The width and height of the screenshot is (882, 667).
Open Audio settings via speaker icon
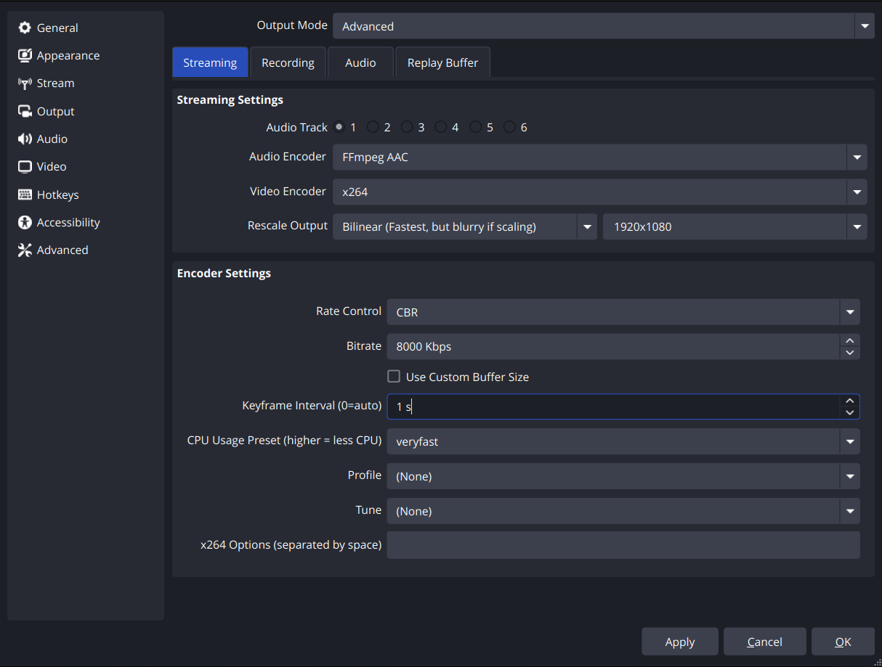pos(25,139)
